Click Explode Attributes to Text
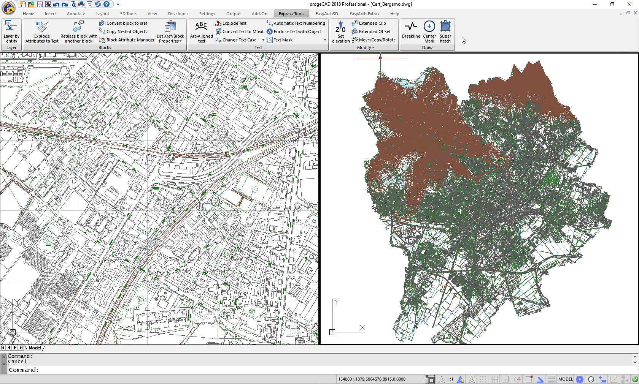The height and width of the screenshot is (384, 639). point(42,32)
